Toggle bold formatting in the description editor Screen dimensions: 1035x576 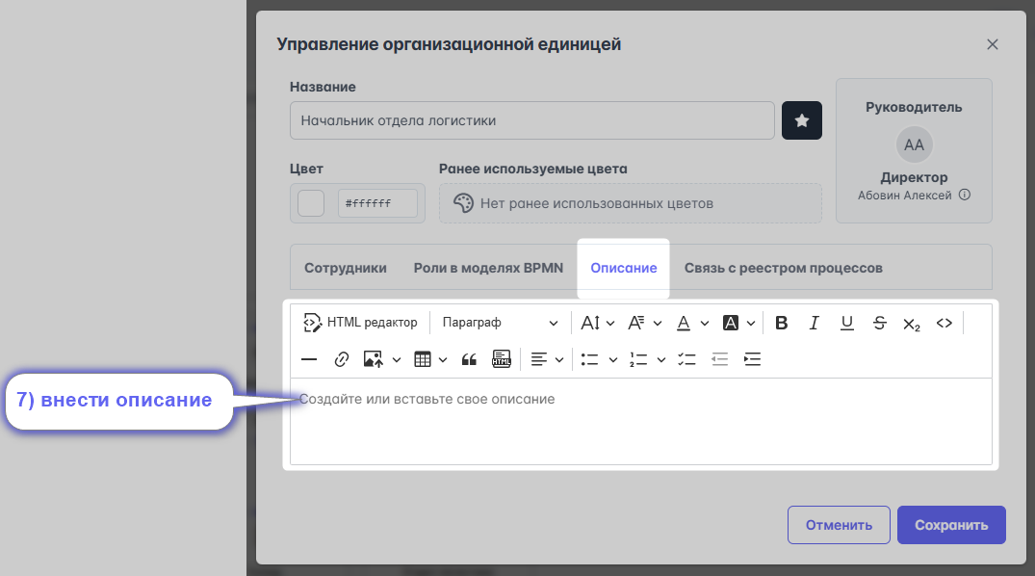click(782, 323)
